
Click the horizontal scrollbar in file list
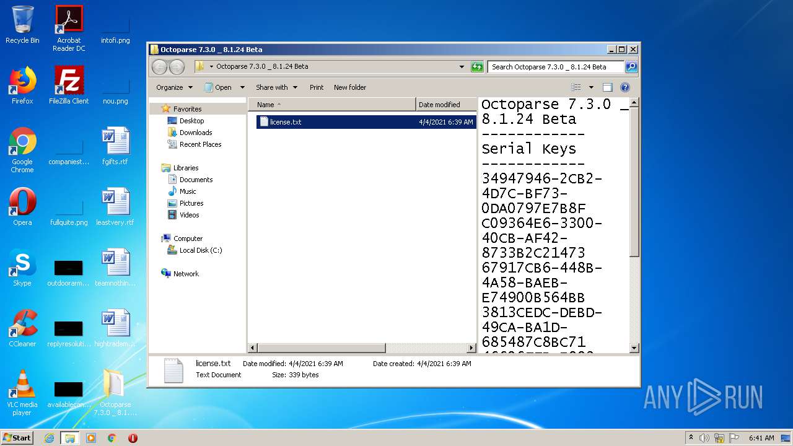pos(322,348)
